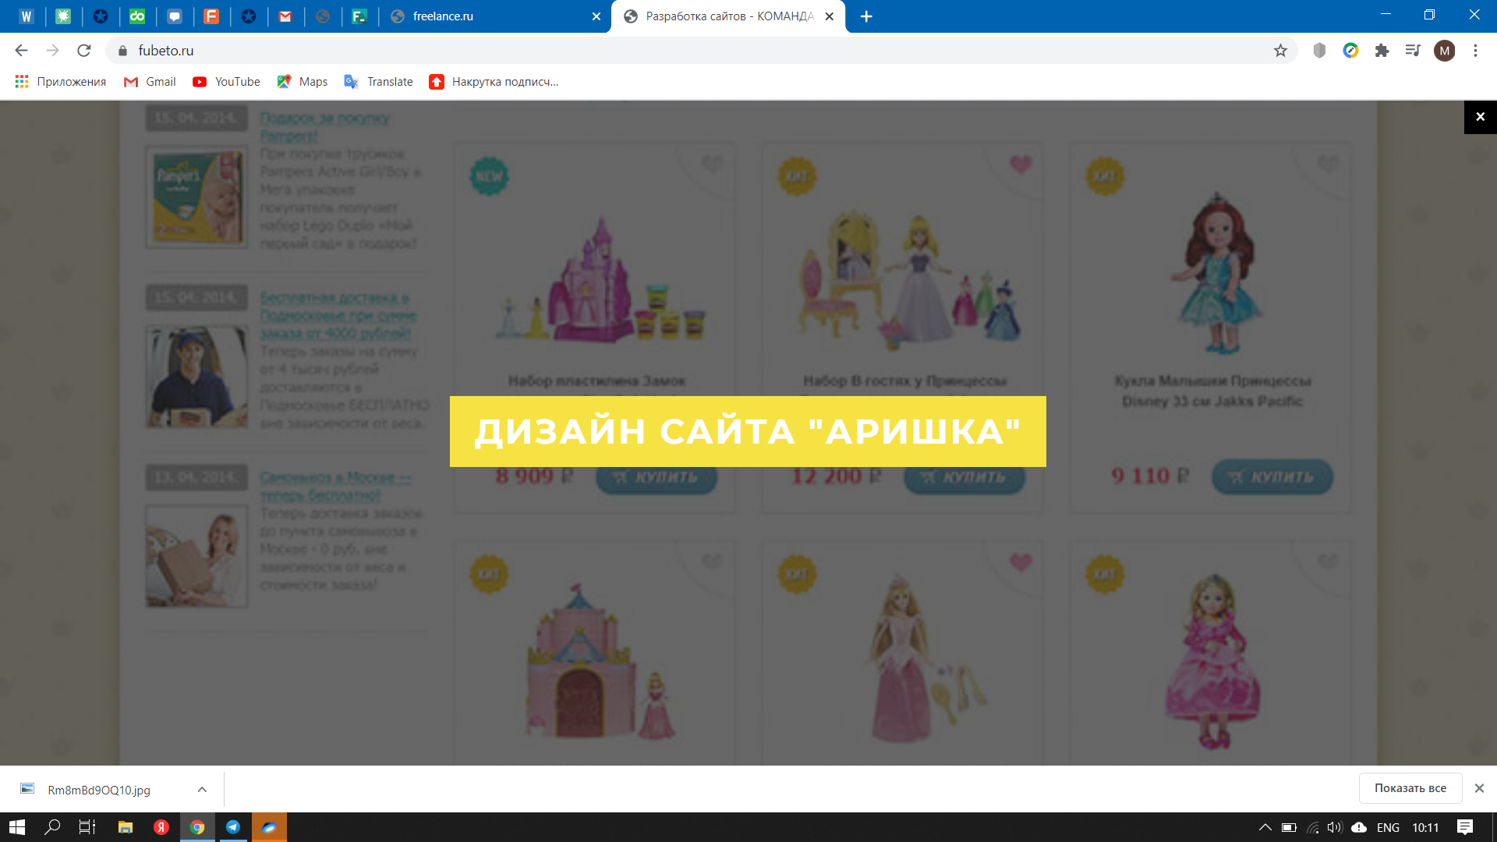Open the cloud sync tray icon
This screenshot has height=842, width=1497.
(x=1359, y=827)
